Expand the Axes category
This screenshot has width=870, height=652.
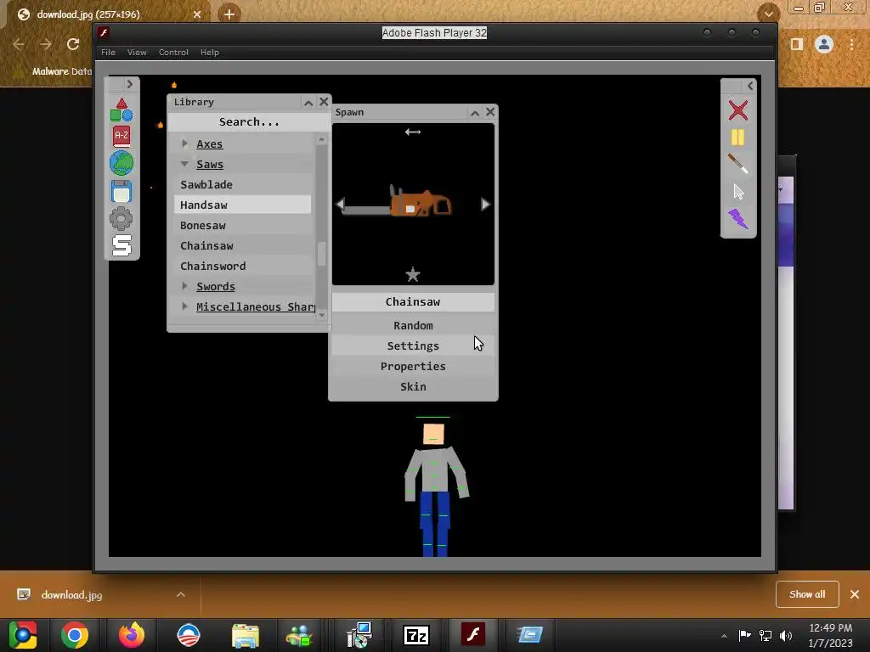pos(184,143)
